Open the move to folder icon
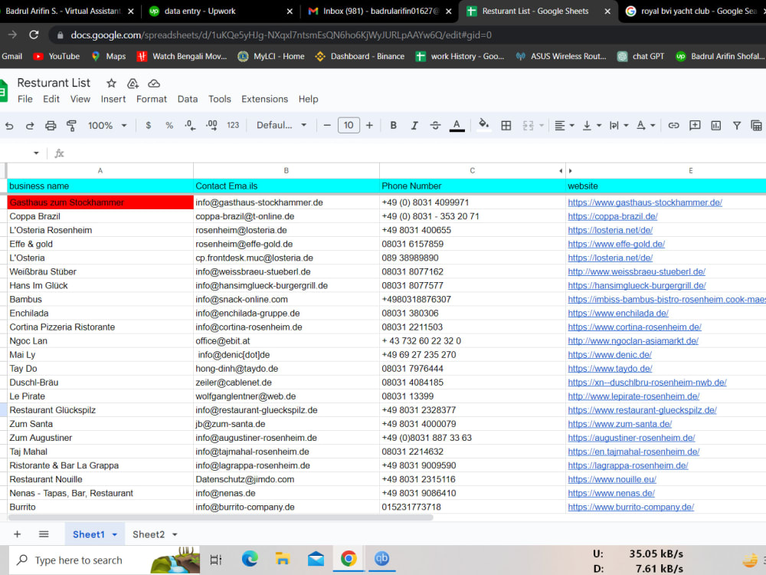Screen dimensions: 766x575 click(133, 84)
